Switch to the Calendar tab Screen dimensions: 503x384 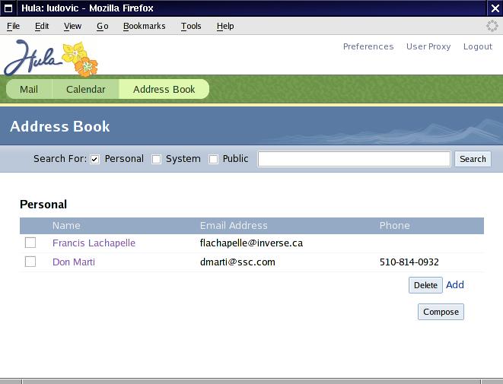[86, 89]
